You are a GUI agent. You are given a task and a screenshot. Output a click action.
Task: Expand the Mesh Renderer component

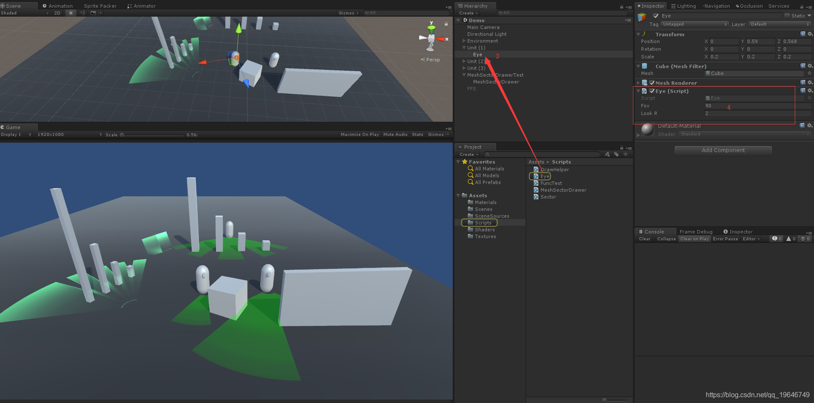(x=638, y=83)
